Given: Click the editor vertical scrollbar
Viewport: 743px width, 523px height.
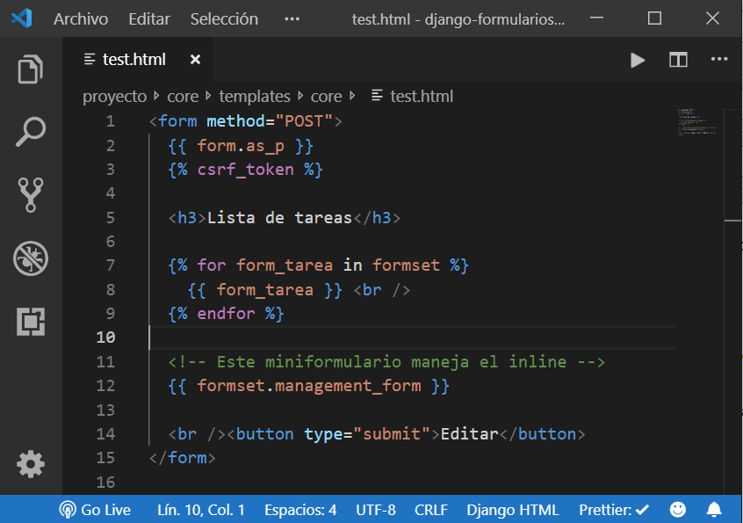Looking at the screenshot, I should pyautogui.click(x=733, y=302).
